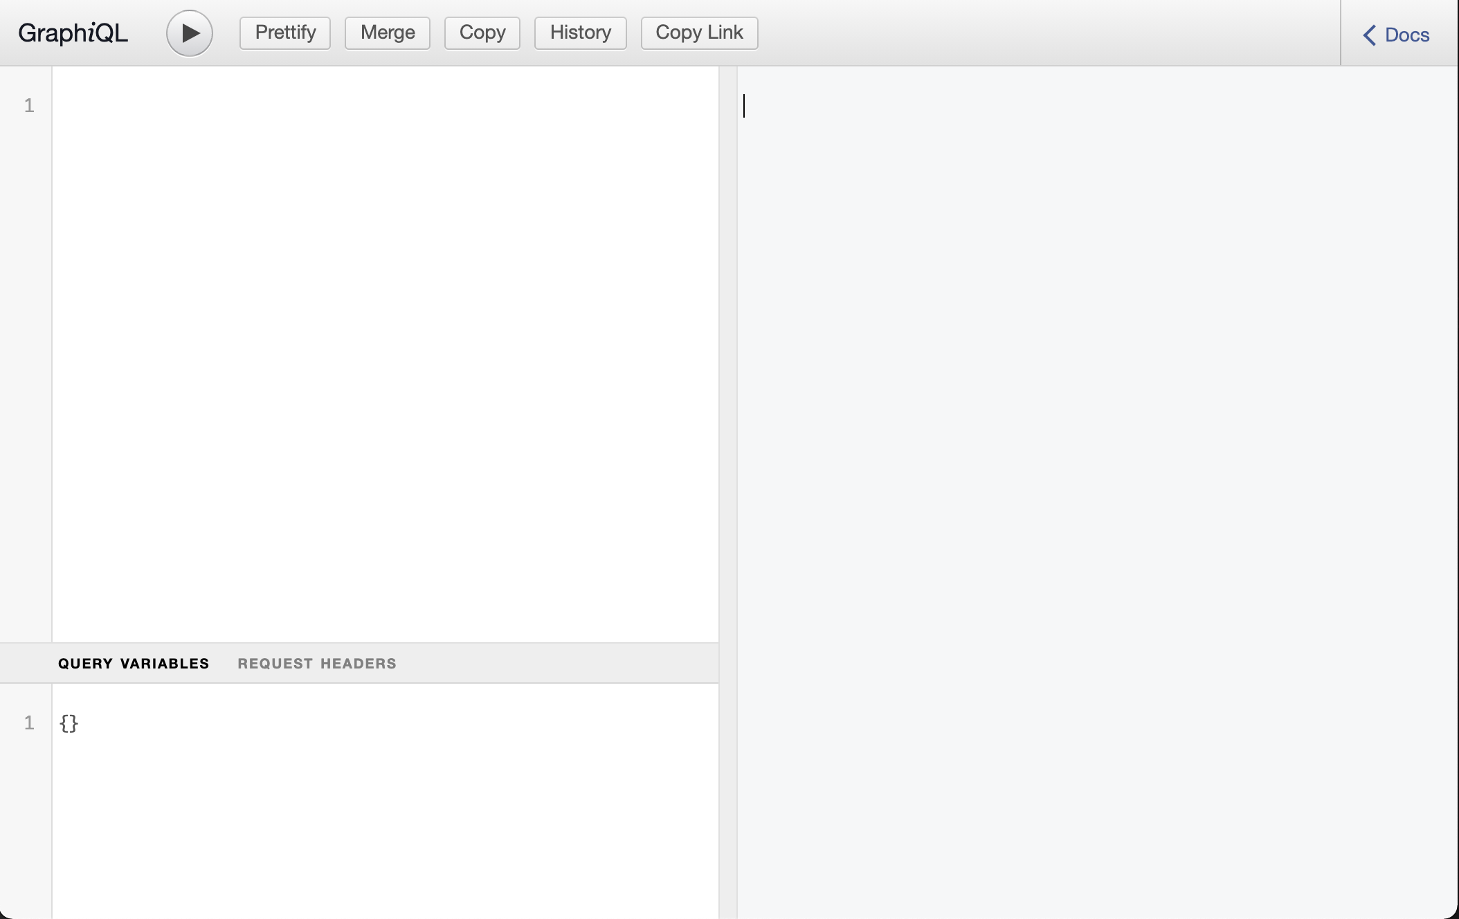Click empty toolbar area right of Copy Link
This screenshot has width=1459, height=919.
1038,33
